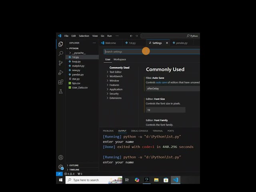Switch to the Problems panel tab
Screen dimensions: 256x192
tap(108, 131)
